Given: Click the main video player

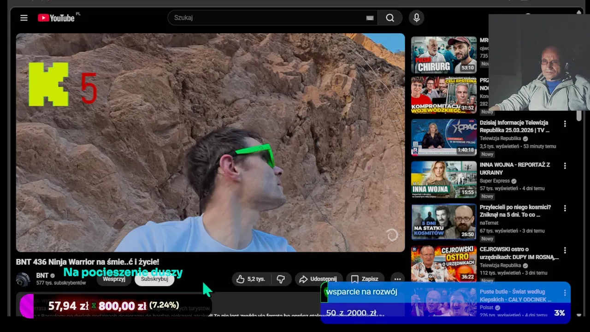Looking at the screenshot, I should (210, 142).
